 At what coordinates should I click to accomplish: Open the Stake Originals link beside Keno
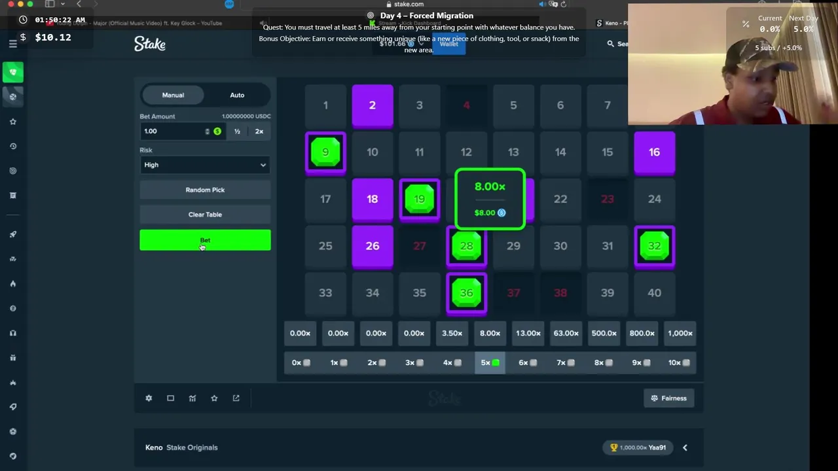(x=192, y=447)
